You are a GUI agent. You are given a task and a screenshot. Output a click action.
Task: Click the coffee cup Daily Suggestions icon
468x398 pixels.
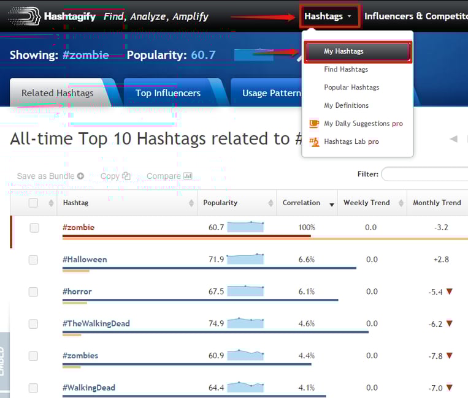click(x=314, y=123)
